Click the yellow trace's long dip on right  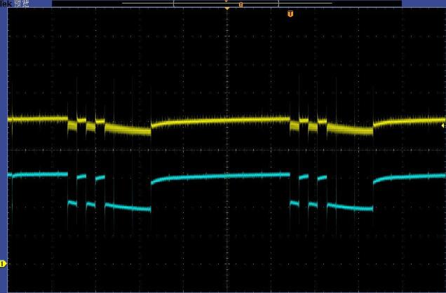[350, 129]
